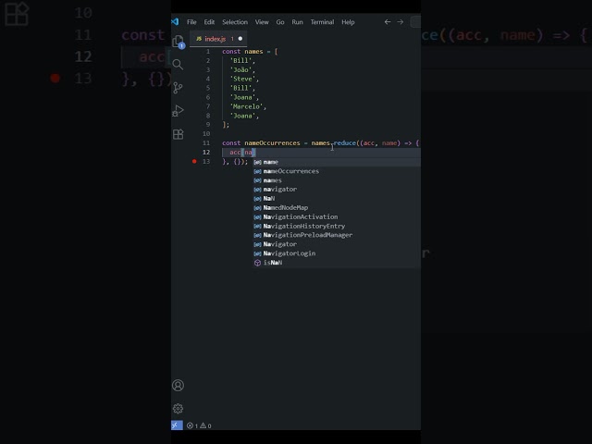Click the remote window status icon
The height and width of the screenshot is (444, 592).
pyautogui.click(x=177, y=425)
